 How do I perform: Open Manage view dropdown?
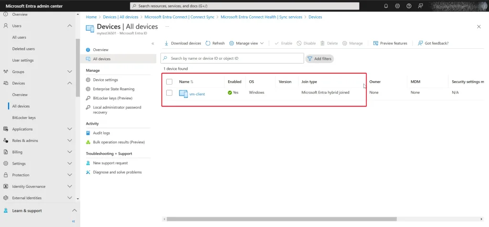point(246,43)
